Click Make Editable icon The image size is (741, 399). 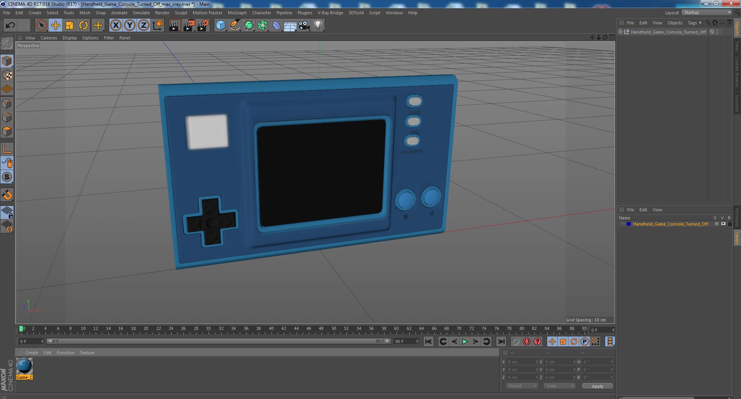(x=7, y=44)
